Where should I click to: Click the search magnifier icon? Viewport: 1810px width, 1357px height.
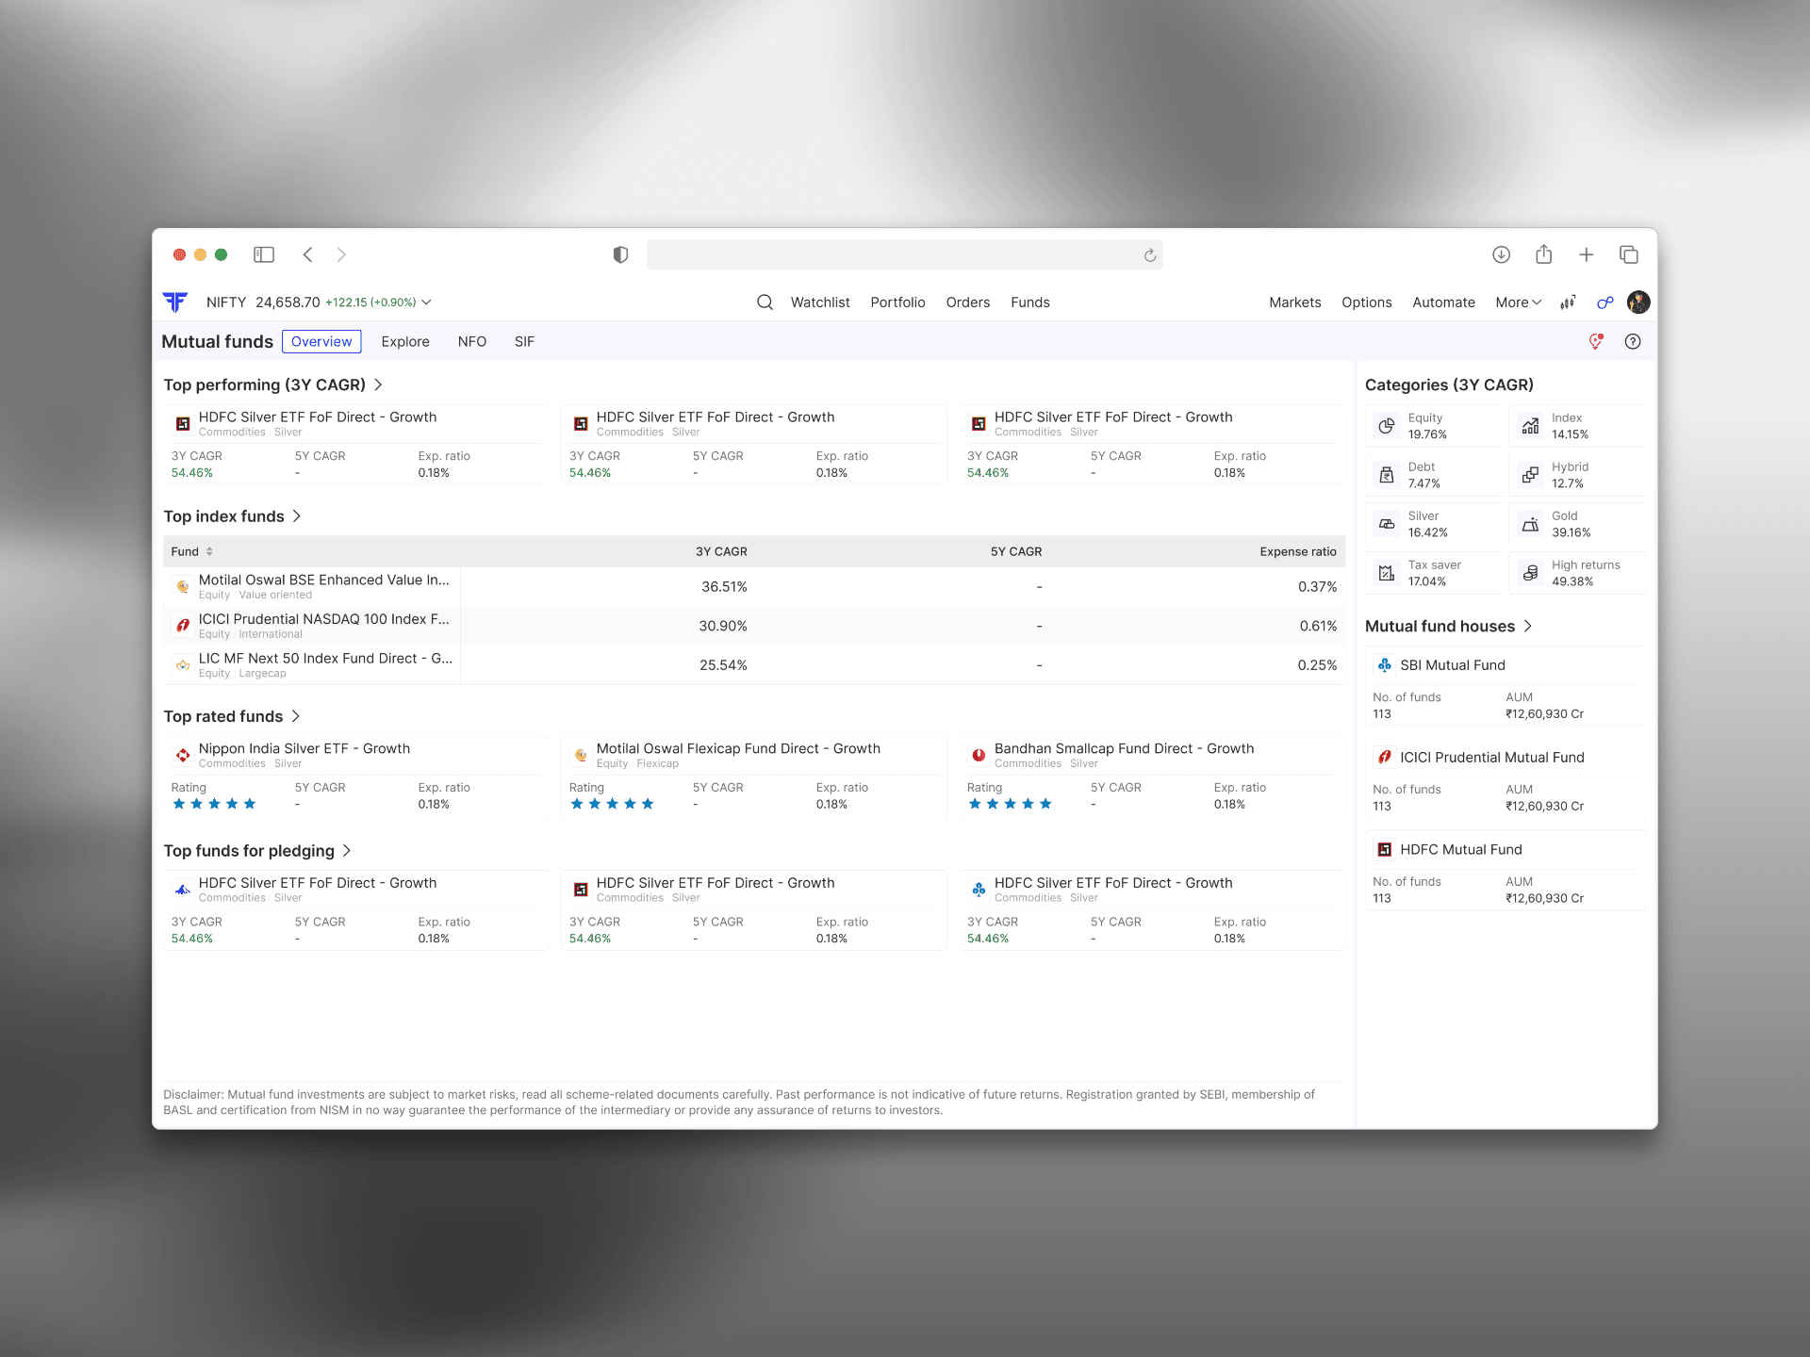(x=765, y=302)
